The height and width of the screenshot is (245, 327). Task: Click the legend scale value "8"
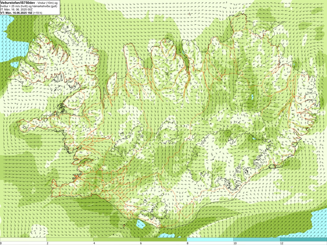tap(188, 243)
